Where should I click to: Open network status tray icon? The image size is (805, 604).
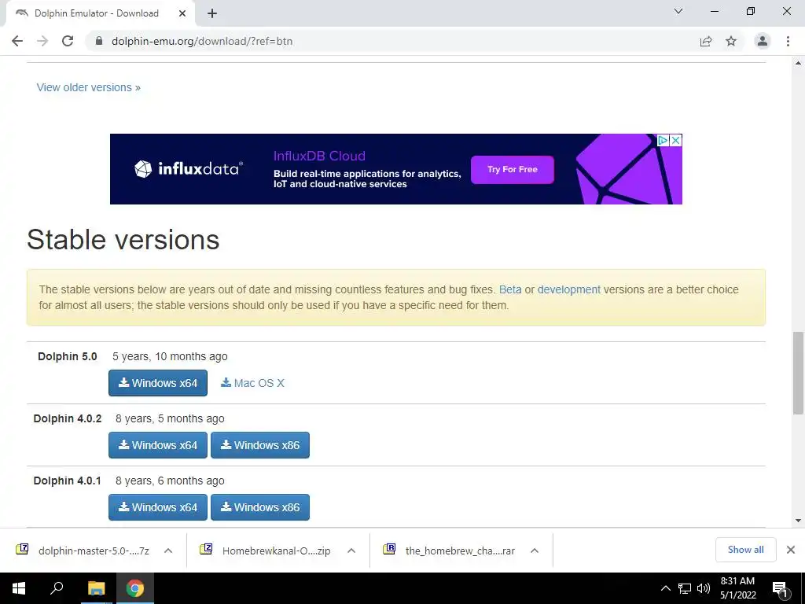[685, 588]
